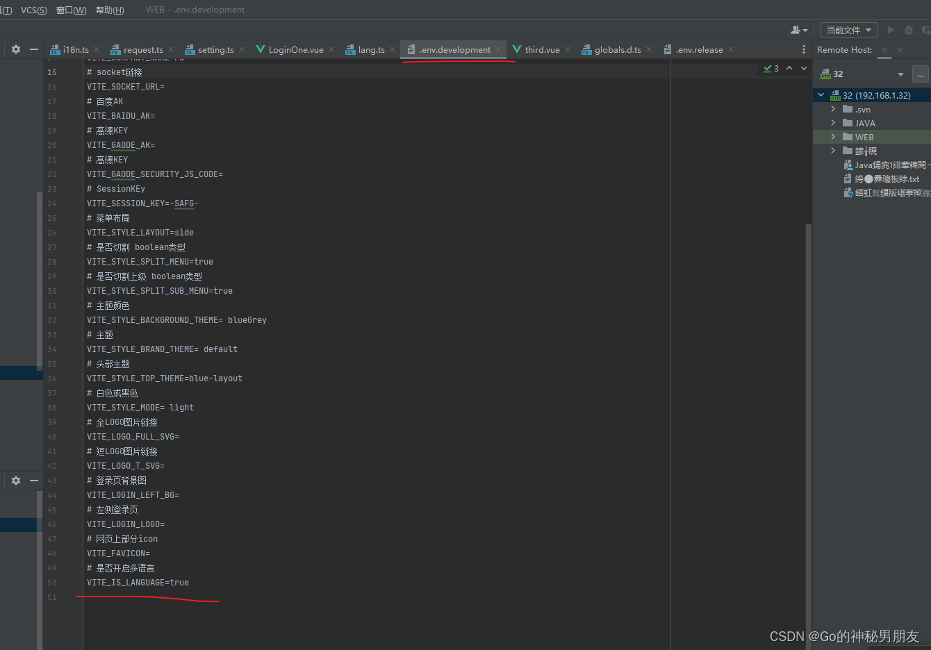The width and height of the screenshot is (931, 650).
Task: Click on VITE_STYLE_TOP_THEME=blue-layout line
Action: point(165,378)
